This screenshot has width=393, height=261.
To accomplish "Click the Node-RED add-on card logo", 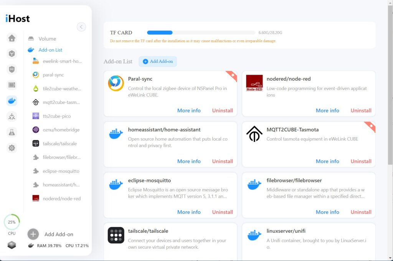I will click(254, 83).
